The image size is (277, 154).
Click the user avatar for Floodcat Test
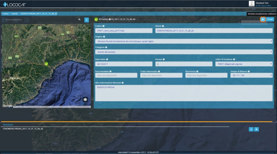[252, 3]
